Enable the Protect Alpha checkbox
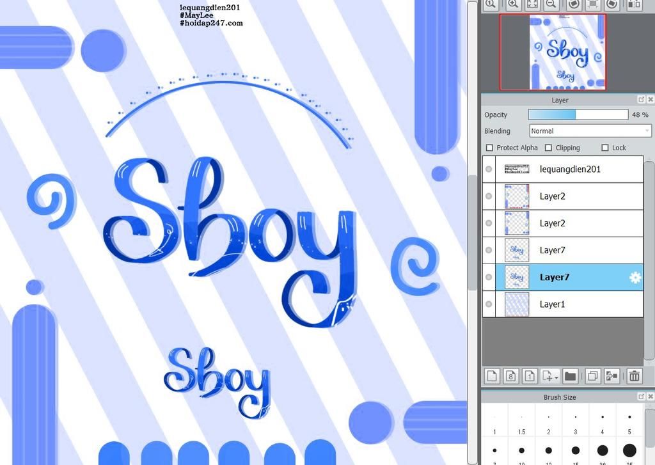 coord(489,148)
